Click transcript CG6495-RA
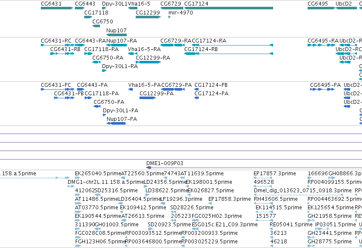This screenshot has height=248, width=362. [x=321, y=45]
